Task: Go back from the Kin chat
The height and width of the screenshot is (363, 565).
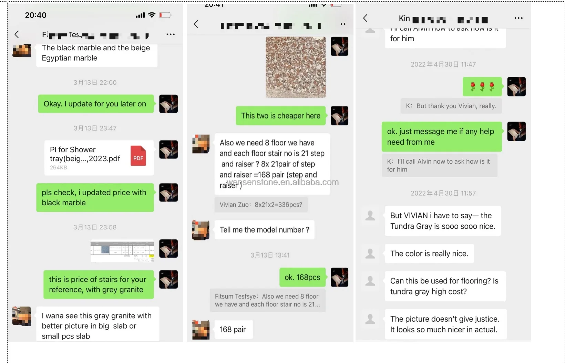Action: 366,18
